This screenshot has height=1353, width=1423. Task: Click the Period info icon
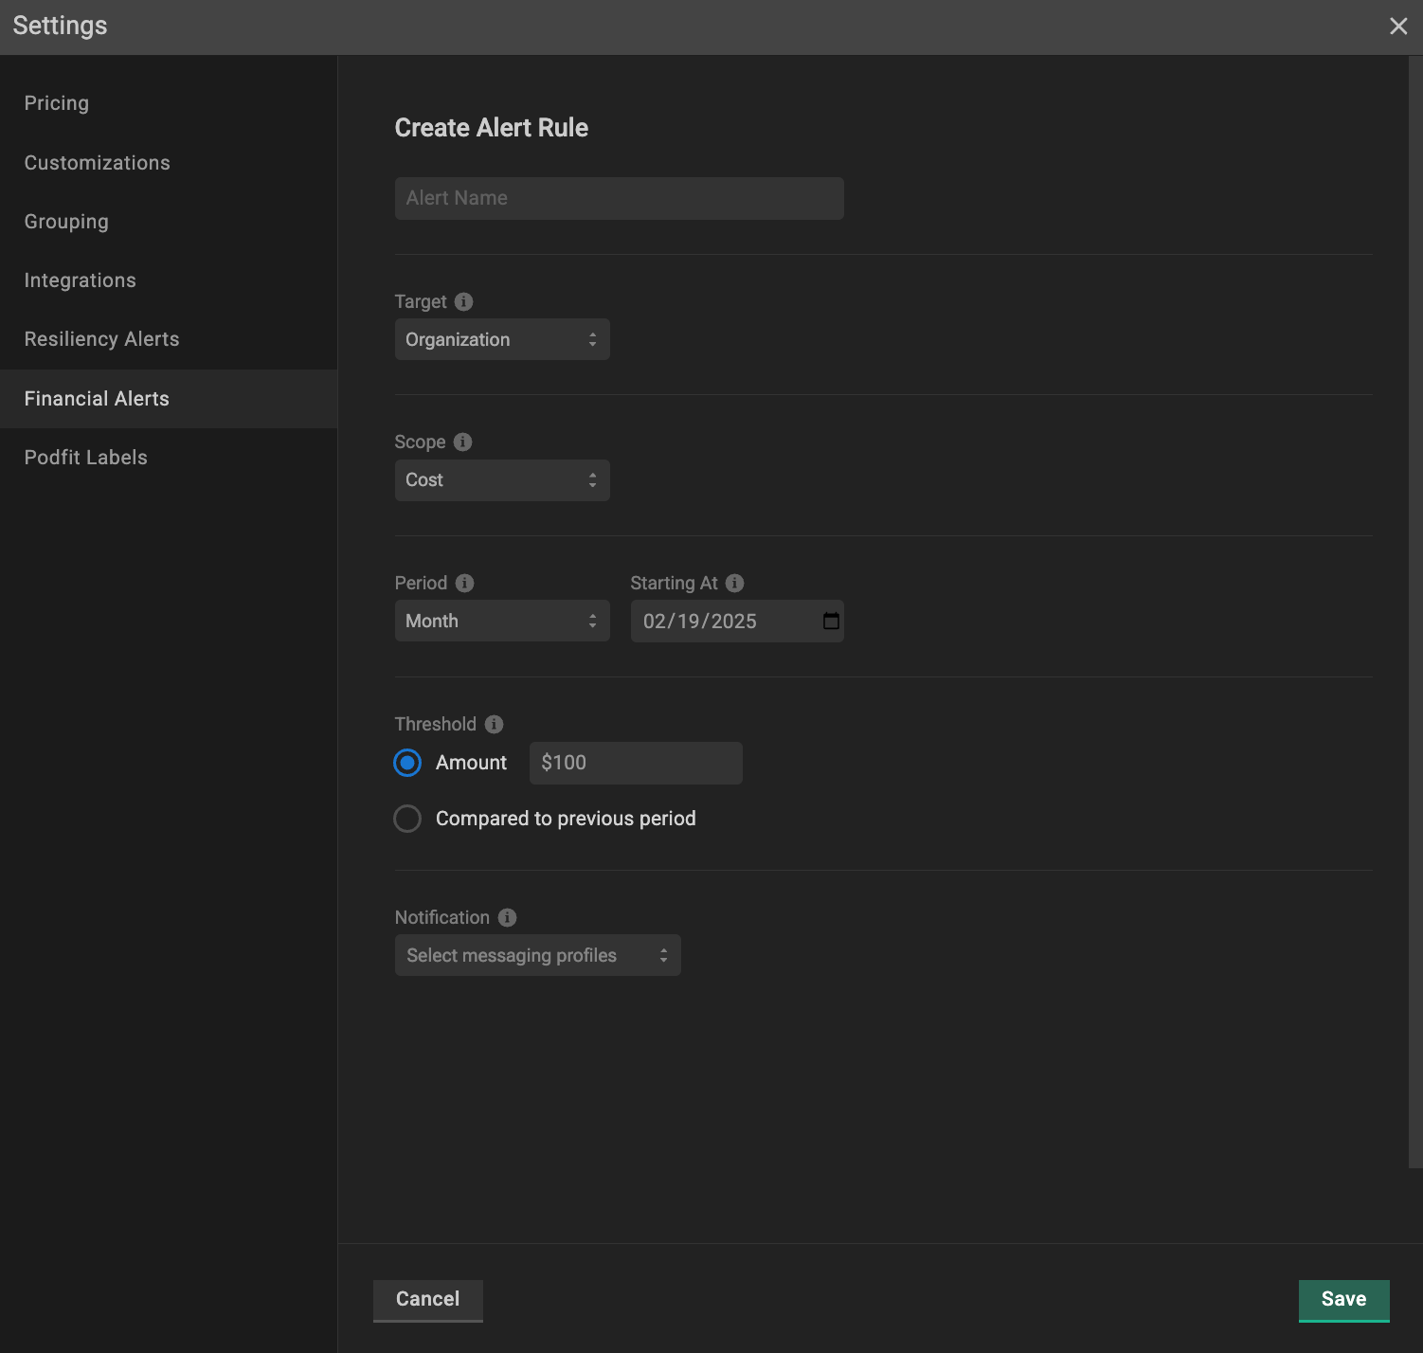click(464, 583)
